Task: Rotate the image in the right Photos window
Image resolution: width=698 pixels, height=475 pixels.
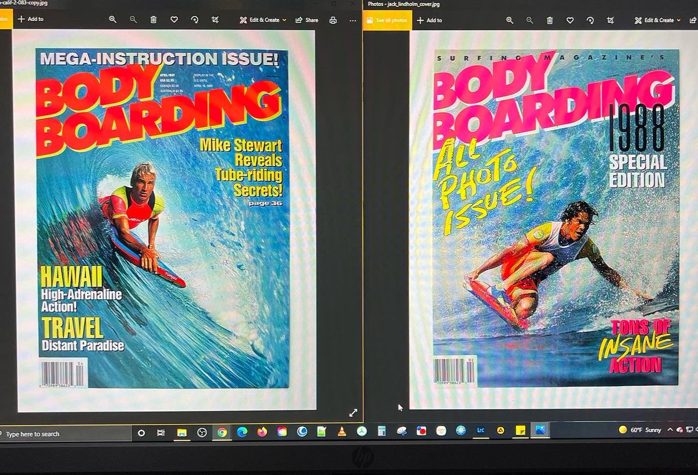Action: pos(590,20)
